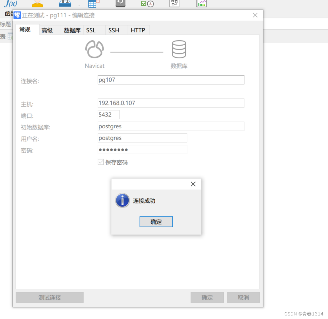Open the Charts toolbar icon
The image size is (328, 319).
coord(201,3)
